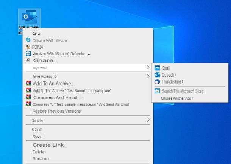
Task: Click the Thunderbird icon in submenu
Action: (x=157, y=82)
